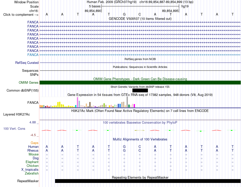The width and height of the screenshot is (241, 187).
Task: Click the 'RefSeq Curated' label
Action: [27, 63]
